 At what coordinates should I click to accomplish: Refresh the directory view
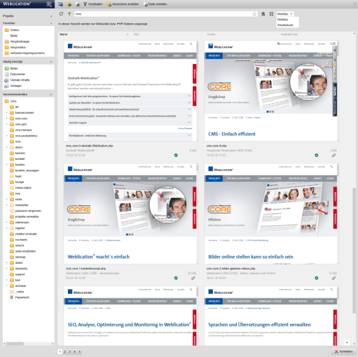[61, 14]
